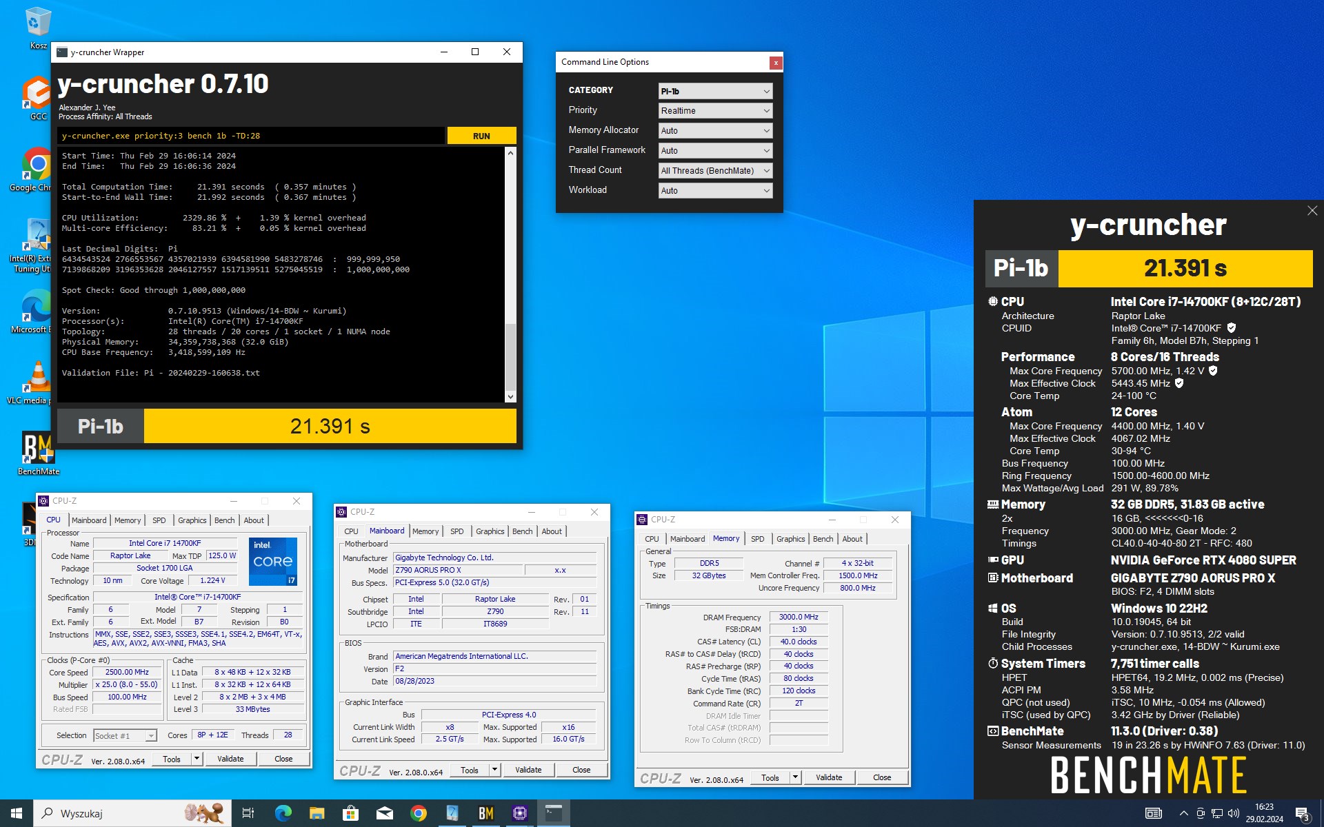Screen dimensions: 1324x827
Task: Open the Thread Count dropdown
Action: coord(715,171)
